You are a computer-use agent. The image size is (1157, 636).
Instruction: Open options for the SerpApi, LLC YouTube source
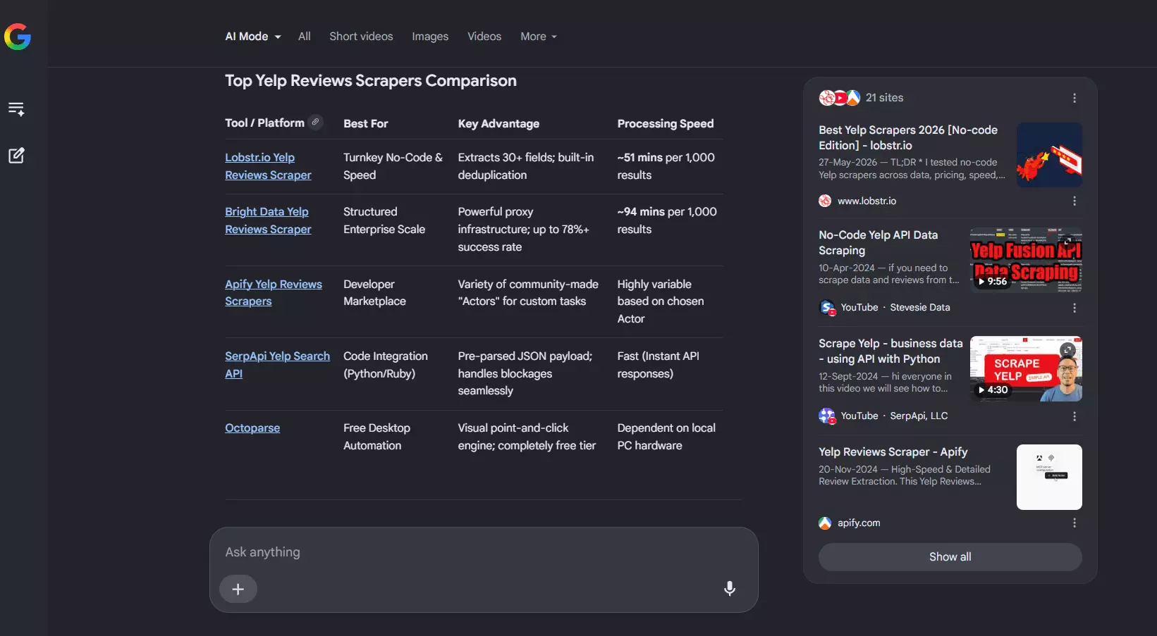pyautogui.click(x=1075, y=416)
